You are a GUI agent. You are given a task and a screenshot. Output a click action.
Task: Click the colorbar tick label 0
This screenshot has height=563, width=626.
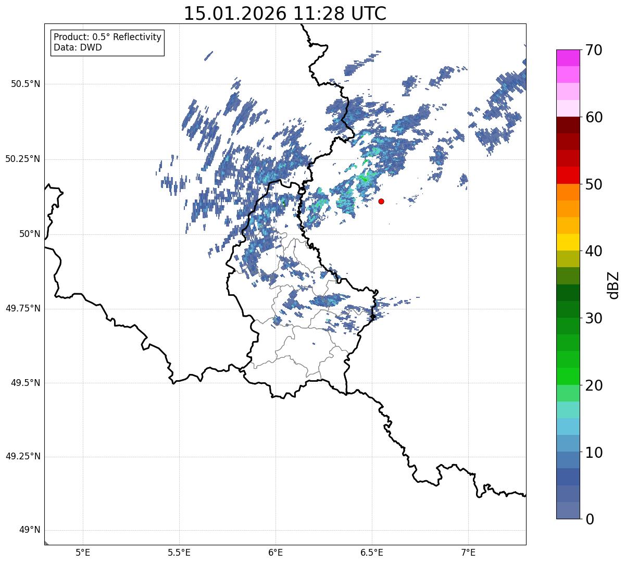(590, 519)
